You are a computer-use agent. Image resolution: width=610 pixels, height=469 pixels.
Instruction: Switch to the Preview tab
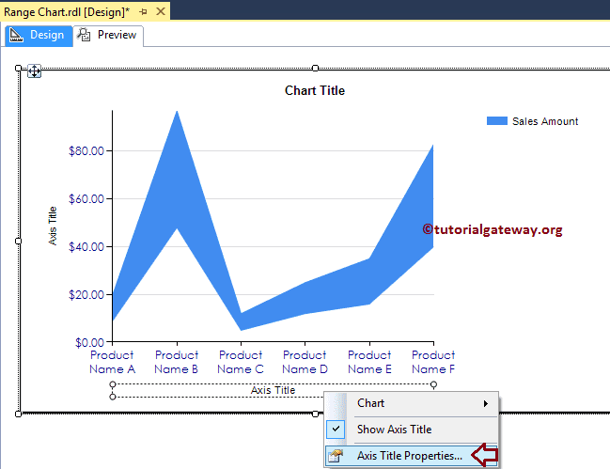pos(108,36)
